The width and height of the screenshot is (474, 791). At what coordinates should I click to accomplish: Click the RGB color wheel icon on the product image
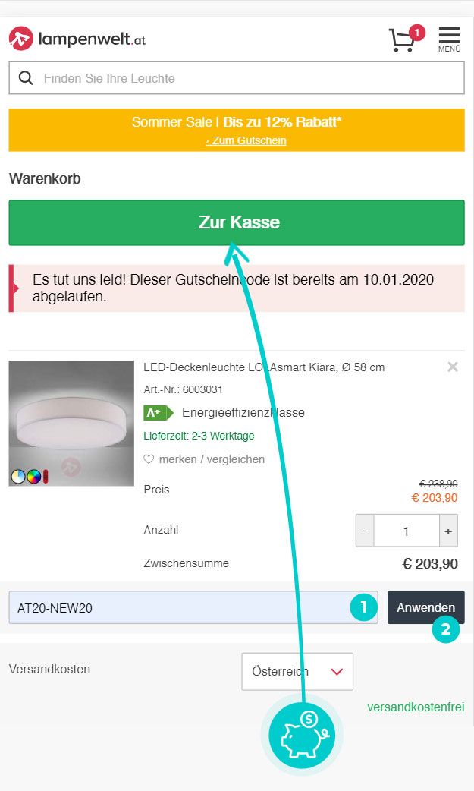point(34,476)
